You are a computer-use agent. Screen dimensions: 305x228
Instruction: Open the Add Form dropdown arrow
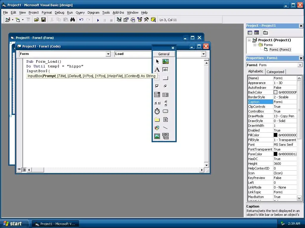(x=23, y=20)
